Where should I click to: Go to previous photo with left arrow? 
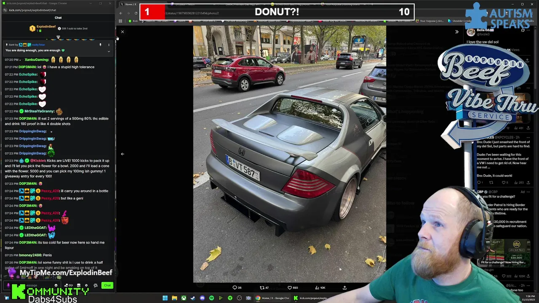123,154
